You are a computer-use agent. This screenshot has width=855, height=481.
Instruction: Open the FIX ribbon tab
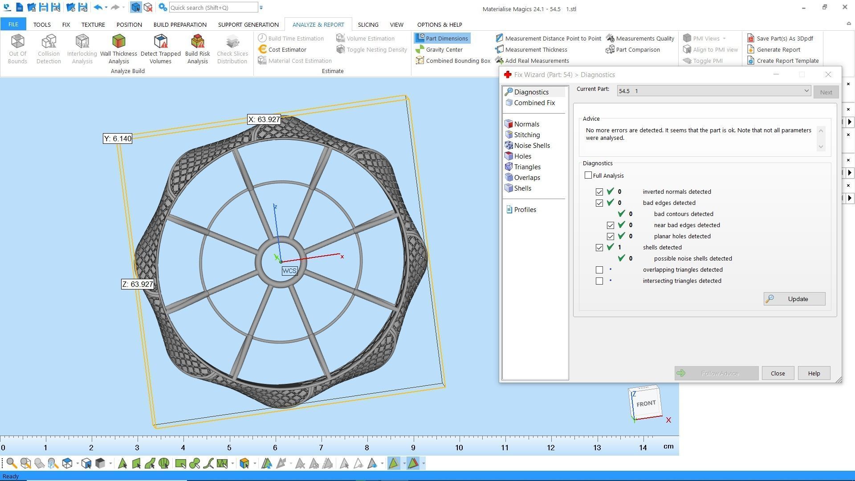point(66,24)
